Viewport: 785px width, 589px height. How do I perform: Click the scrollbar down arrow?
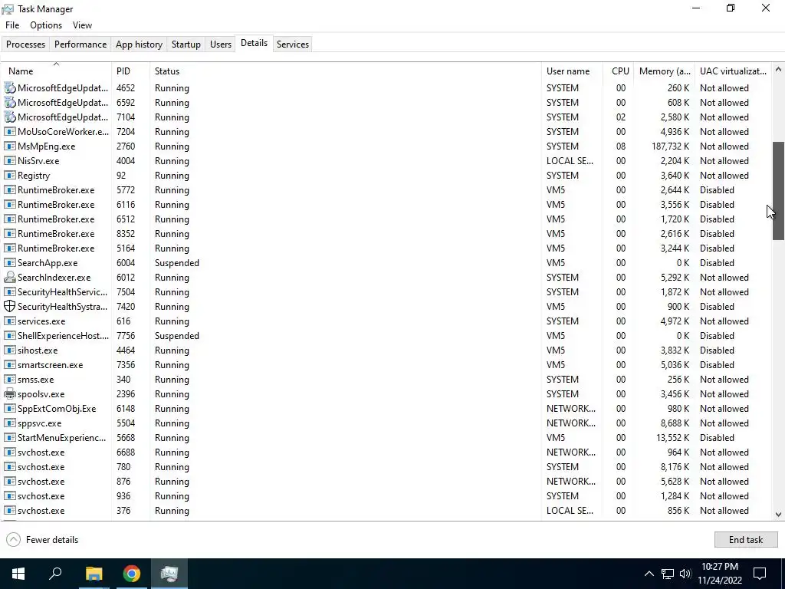point(778,515)
